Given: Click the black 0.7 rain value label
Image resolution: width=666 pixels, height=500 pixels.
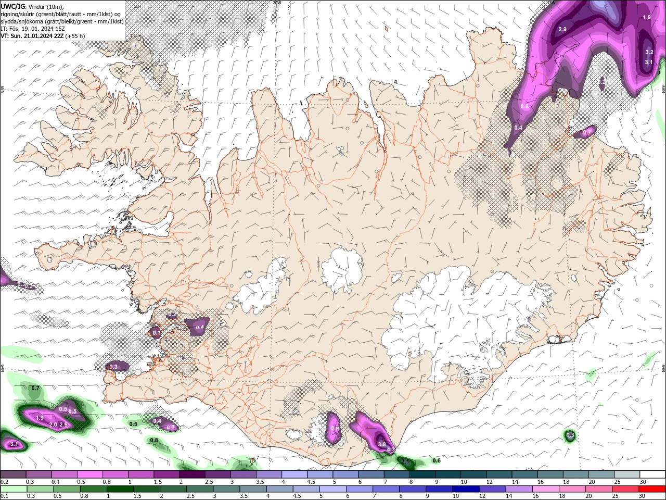Looking at the screenshot, I should [35, 388].
